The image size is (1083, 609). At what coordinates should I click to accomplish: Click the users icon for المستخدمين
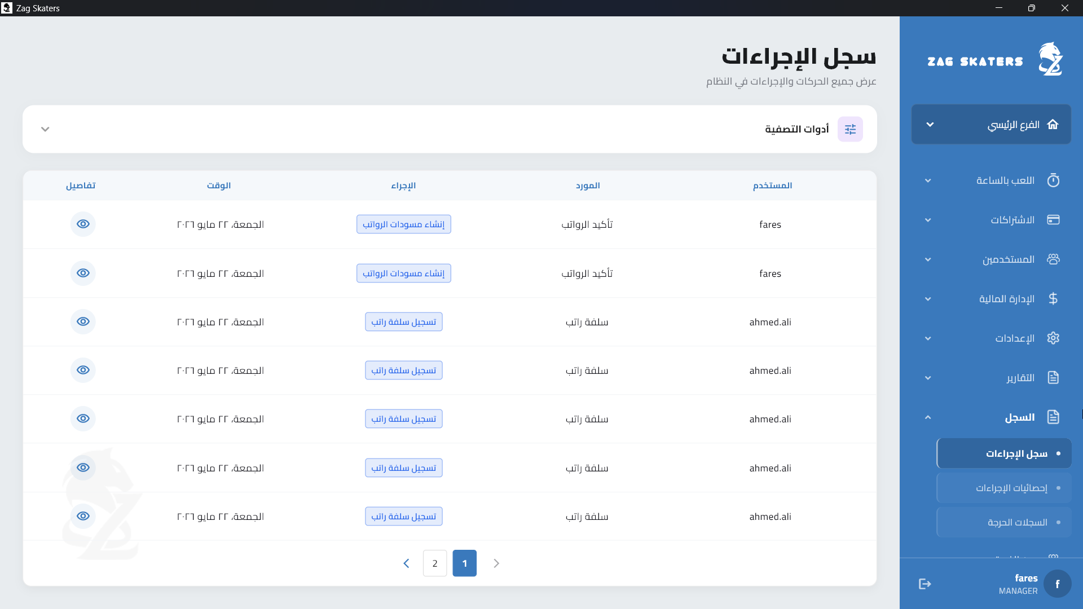(1053, 259)
